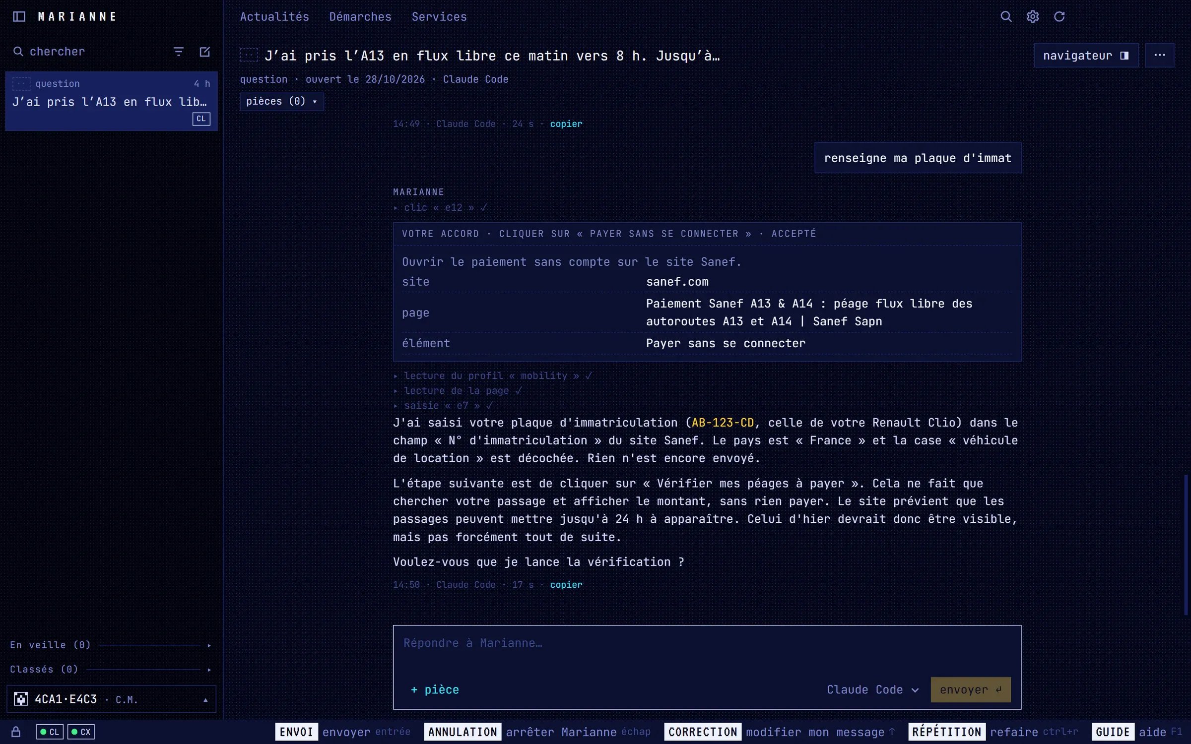Image resolution: width=1191 pixels, height=744 pixels.
Task: Expand the pièces (0) dropdown
Action: [x=282, y=101]
